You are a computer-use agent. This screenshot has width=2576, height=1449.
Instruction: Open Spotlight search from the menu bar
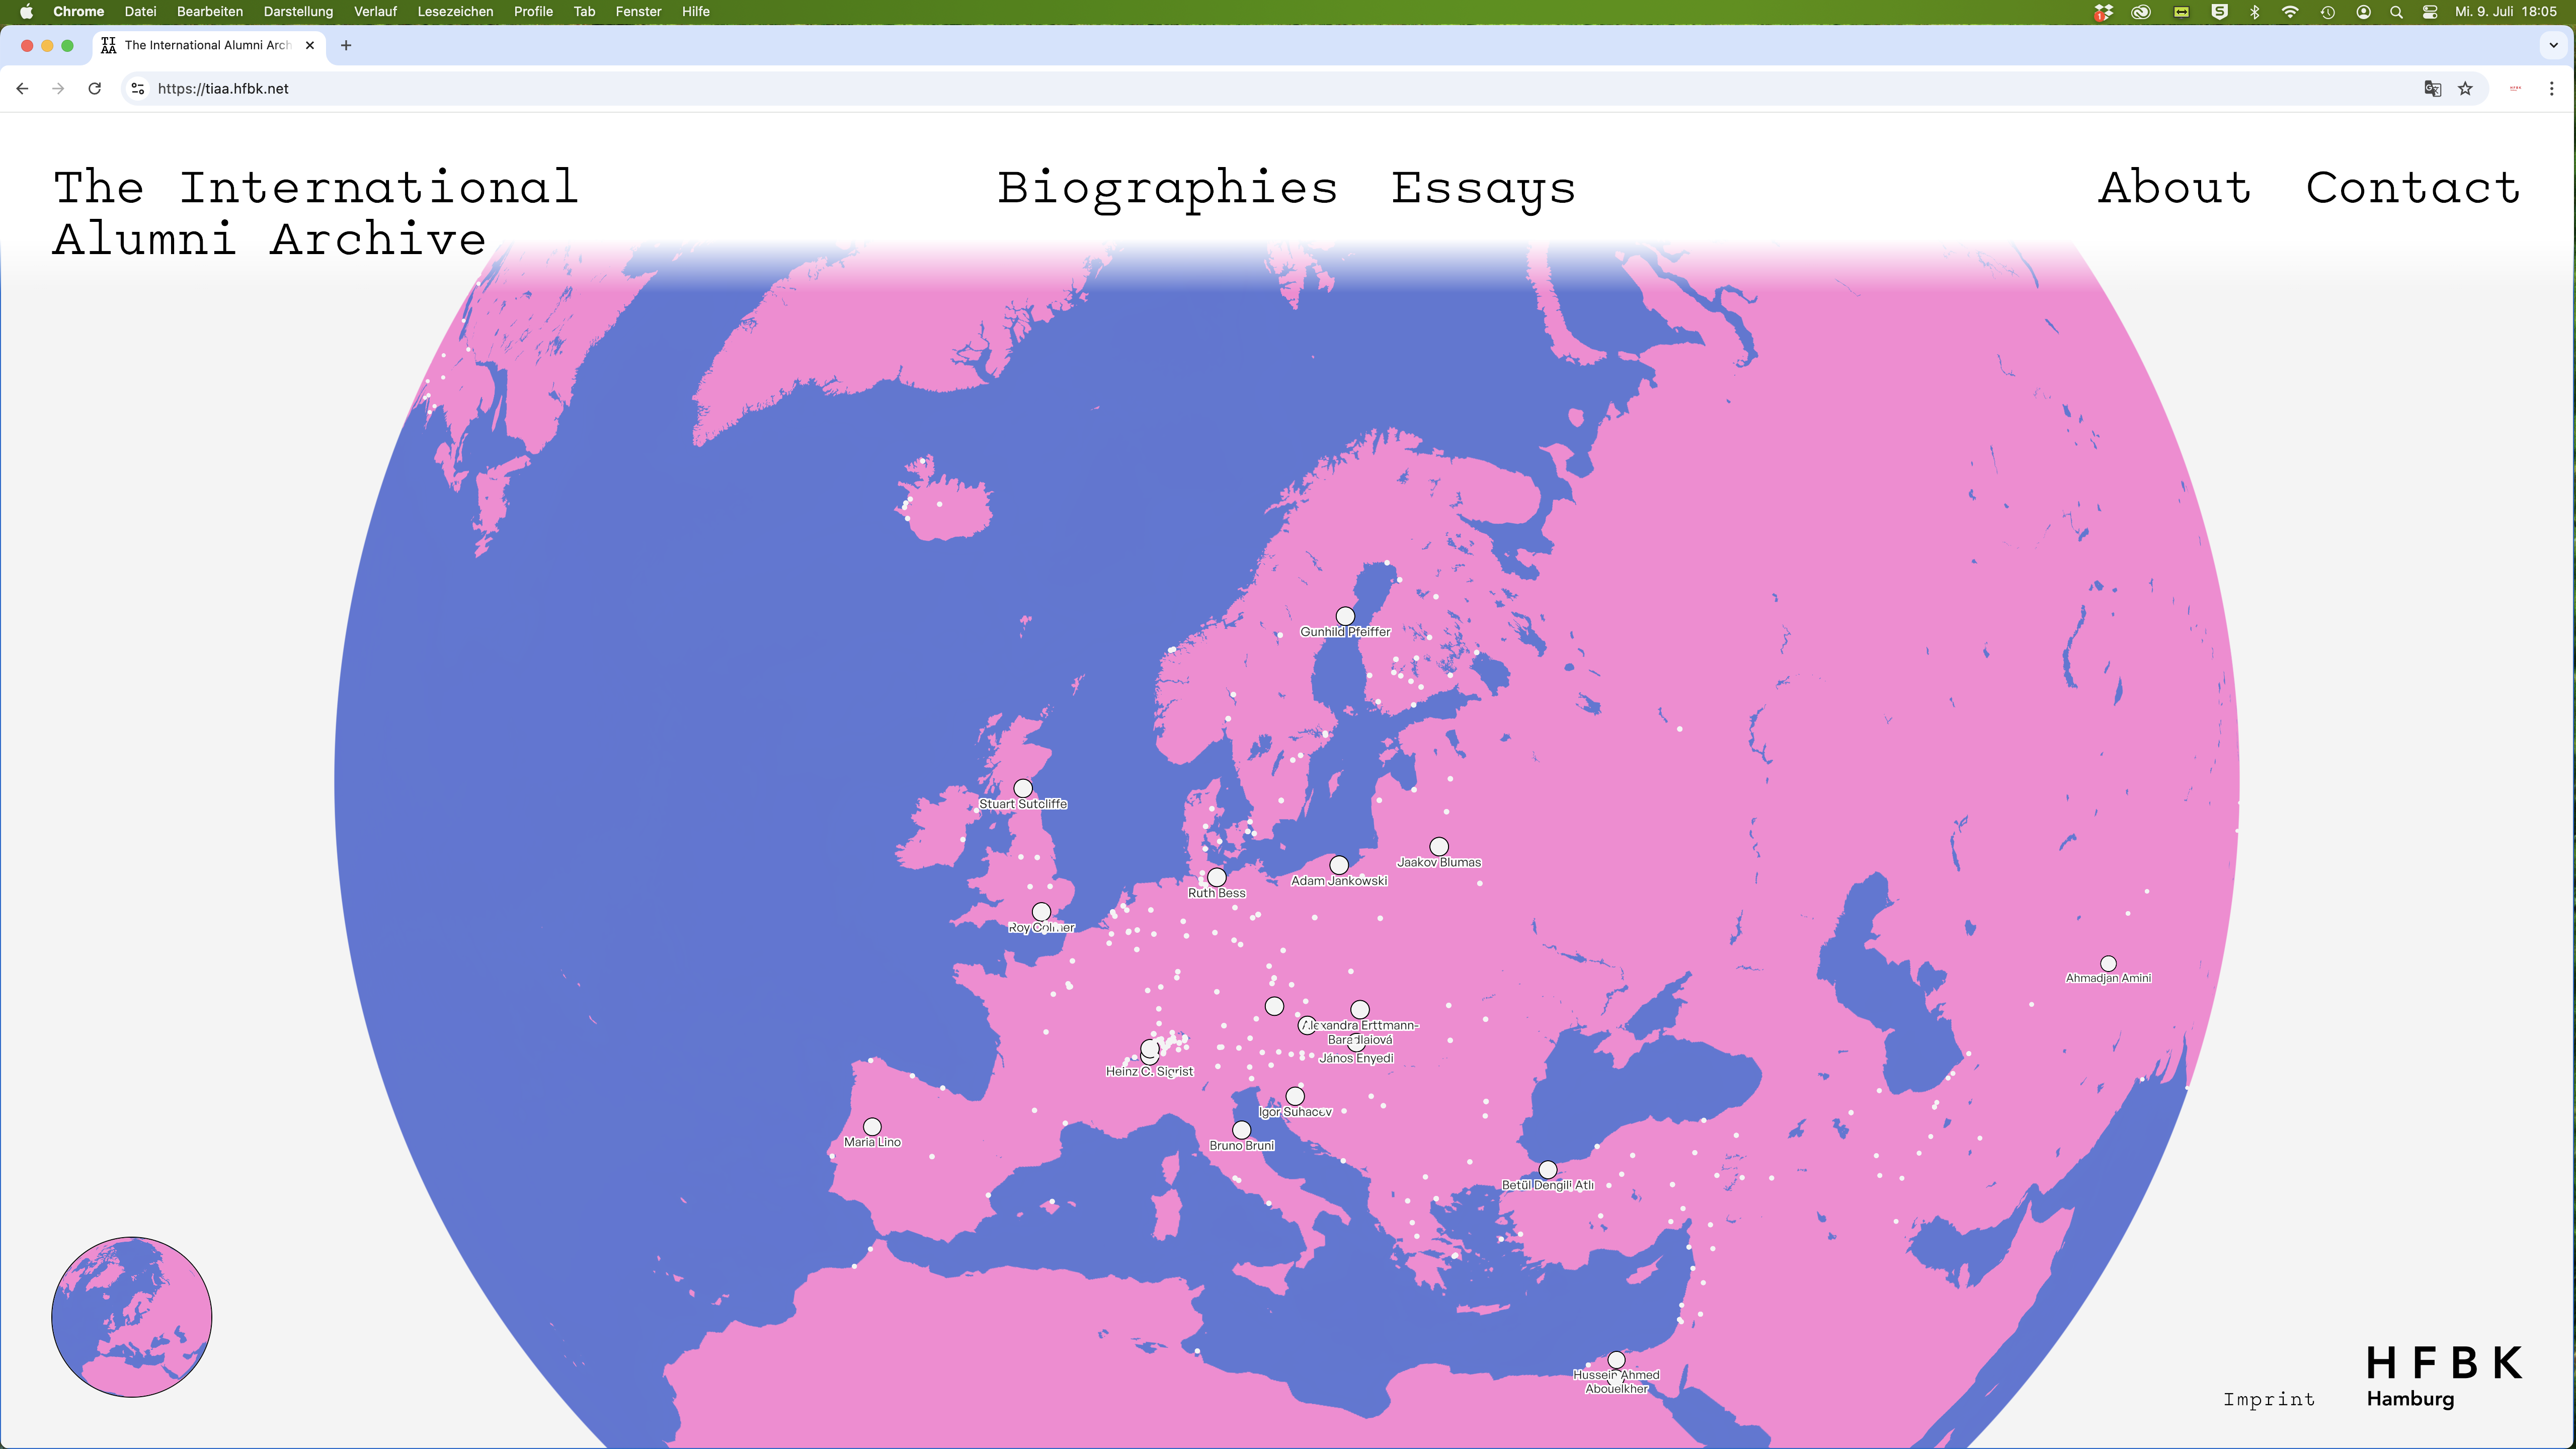[2396, 12]
